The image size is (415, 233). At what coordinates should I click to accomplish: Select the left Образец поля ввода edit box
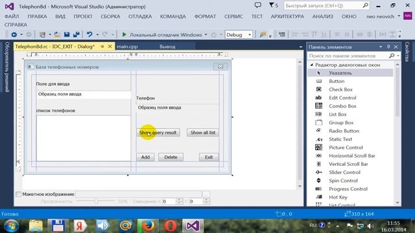(x=84, y=94)
